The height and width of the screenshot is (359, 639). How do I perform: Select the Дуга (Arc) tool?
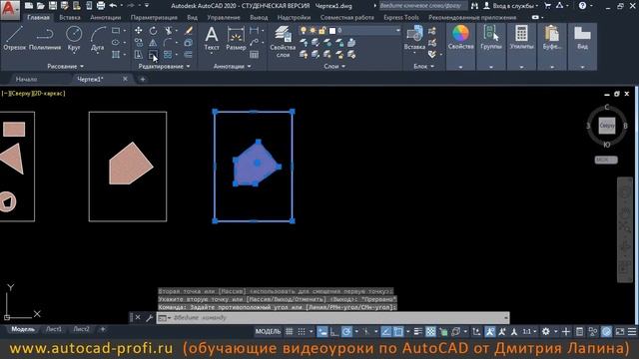(98, 39)
